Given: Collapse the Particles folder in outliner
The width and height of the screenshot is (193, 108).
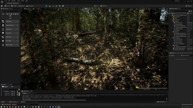Looking at the screenshot, I should [172, 32].
